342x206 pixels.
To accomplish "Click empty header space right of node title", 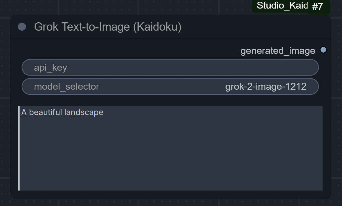I will pyautogui.click(x=249, y=27).
